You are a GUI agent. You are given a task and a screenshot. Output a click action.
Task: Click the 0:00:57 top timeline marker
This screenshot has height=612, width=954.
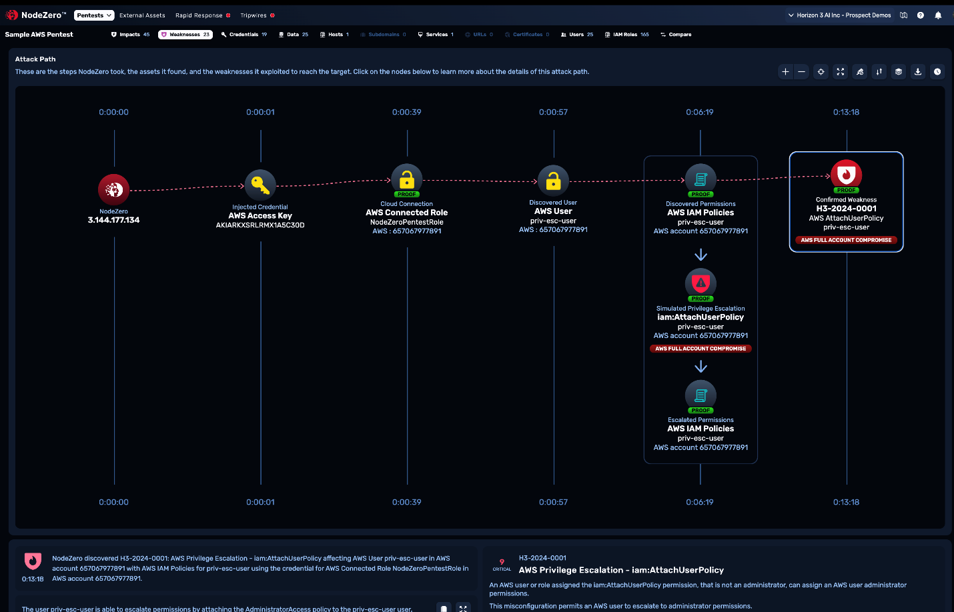click(553, 112)
